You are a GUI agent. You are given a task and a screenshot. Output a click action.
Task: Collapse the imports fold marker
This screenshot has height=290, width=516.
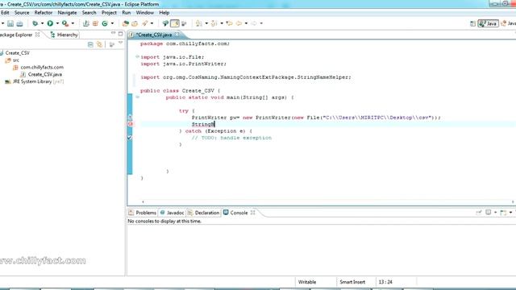137,57
